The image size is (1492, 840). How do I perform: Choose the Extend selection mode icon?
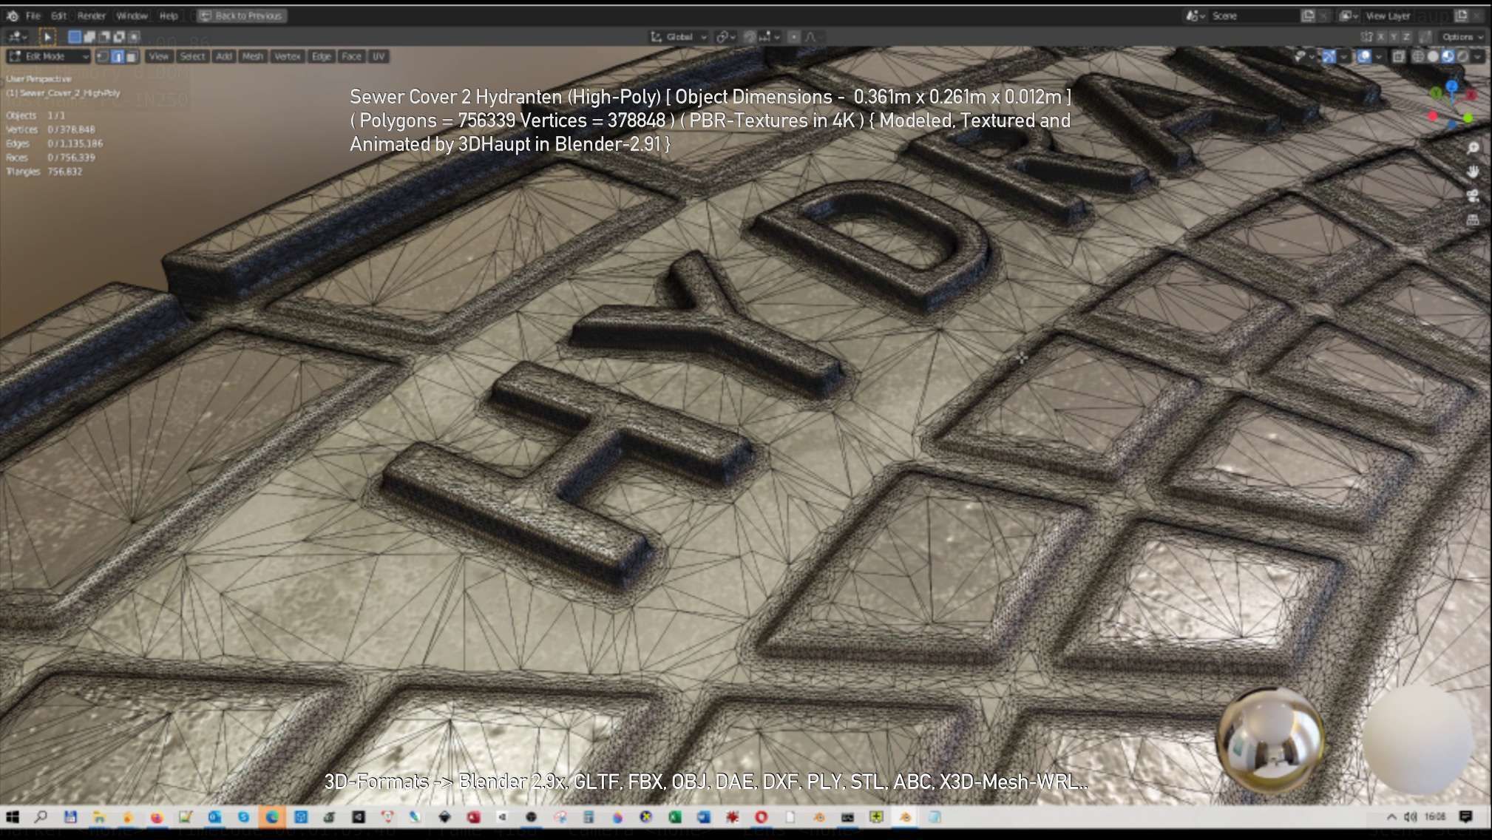point(89,36)
